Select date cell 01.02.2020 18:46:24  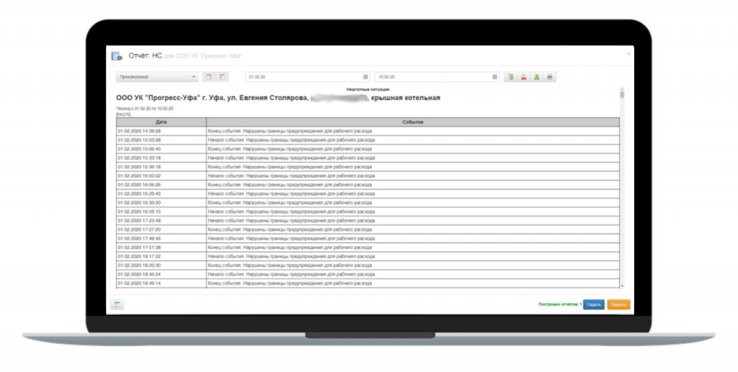161,274
